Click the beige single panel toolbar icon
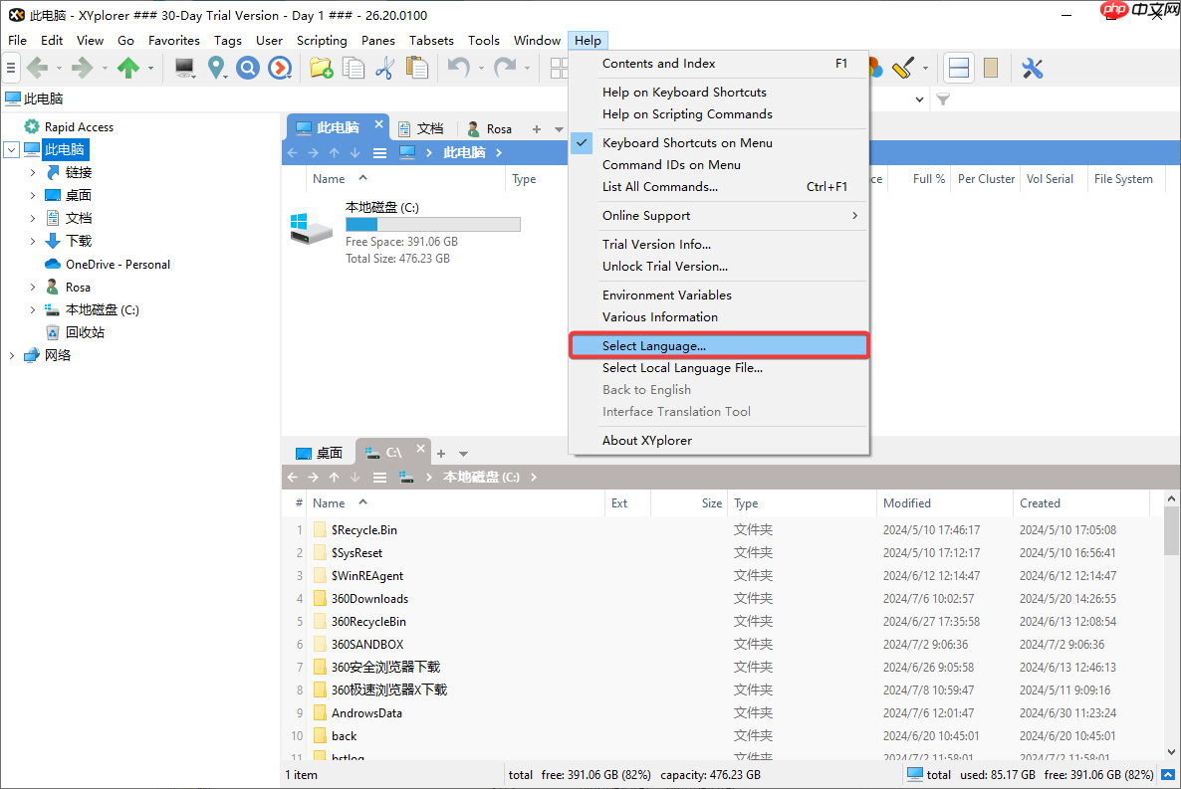This screenshot has width=1181, height=789. 991,69
